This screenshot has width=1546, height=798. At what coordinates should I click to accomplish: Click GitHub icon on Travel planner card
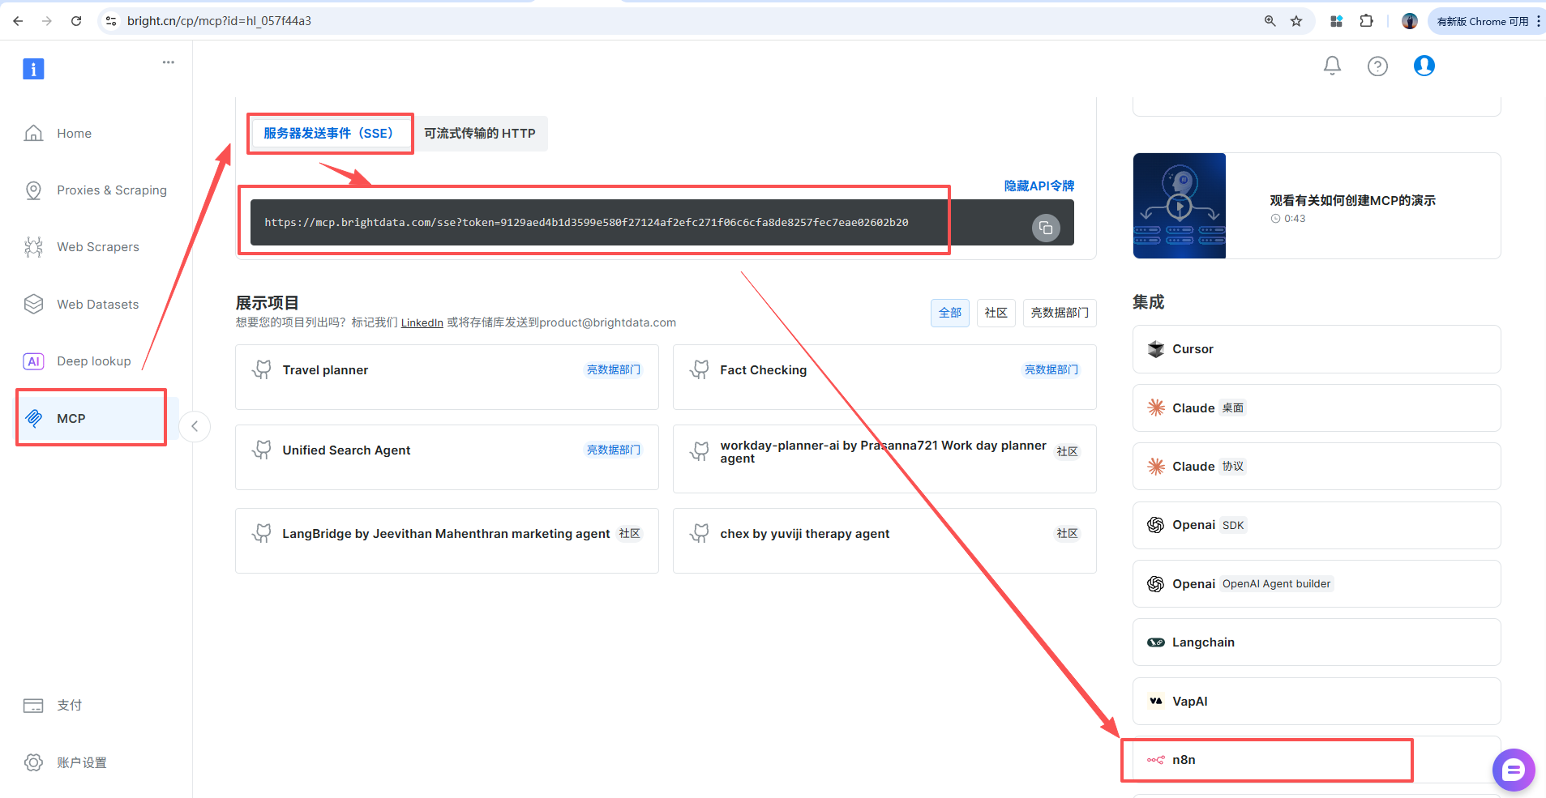(x=262, y=370)
